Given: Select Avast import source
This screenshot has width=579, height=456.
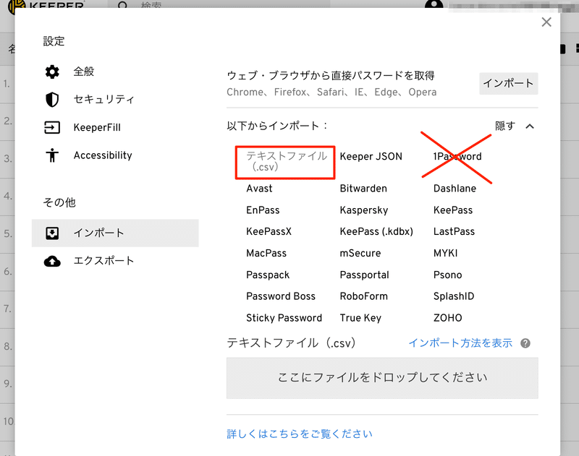Looking at the screenshot, I should [x=259, y=189].
